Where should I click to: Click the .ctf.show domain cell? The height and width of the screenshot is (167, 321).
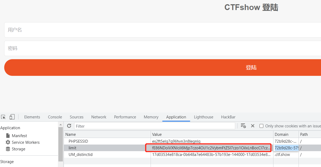tap(286, 155)
